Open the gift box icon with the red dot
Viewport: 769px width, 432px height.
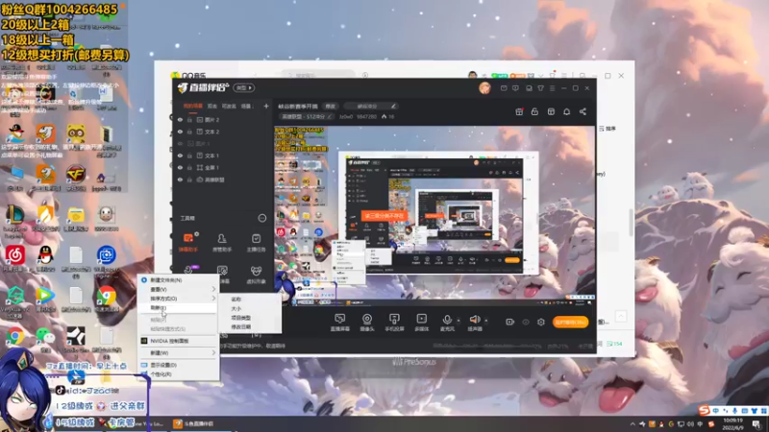519,111
